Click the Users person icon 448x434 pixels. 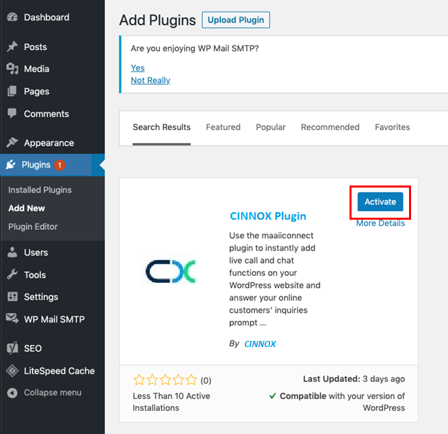pyautogui.click(x=12, y=252)
